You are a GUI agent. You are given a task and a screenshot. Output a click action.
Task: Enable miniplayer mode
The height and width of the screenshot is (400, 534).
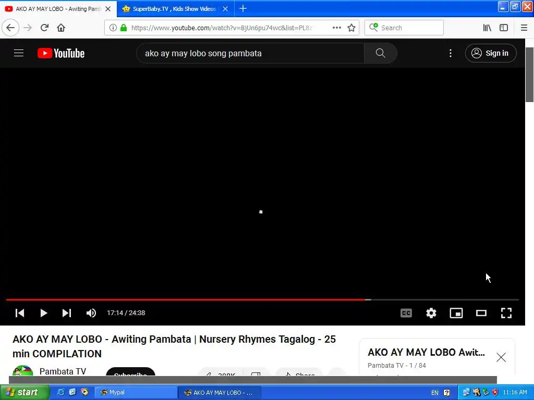(456, 313)
